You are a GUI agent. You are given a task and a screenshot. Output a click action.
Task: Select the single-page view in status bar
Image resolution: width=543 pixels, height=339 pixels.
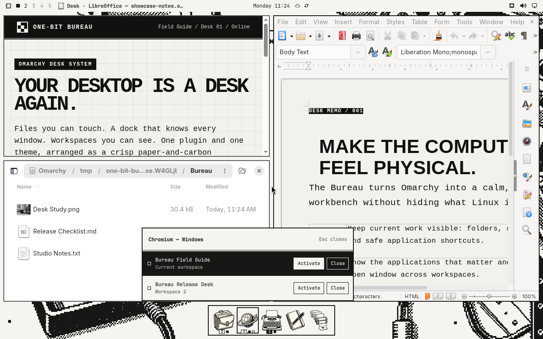coord(428,296)
